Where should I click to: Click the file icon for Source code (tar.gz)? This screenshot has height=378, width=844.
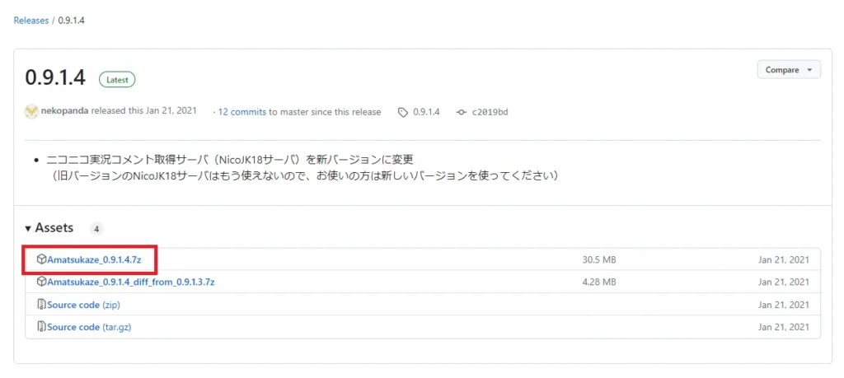point(41,327)
